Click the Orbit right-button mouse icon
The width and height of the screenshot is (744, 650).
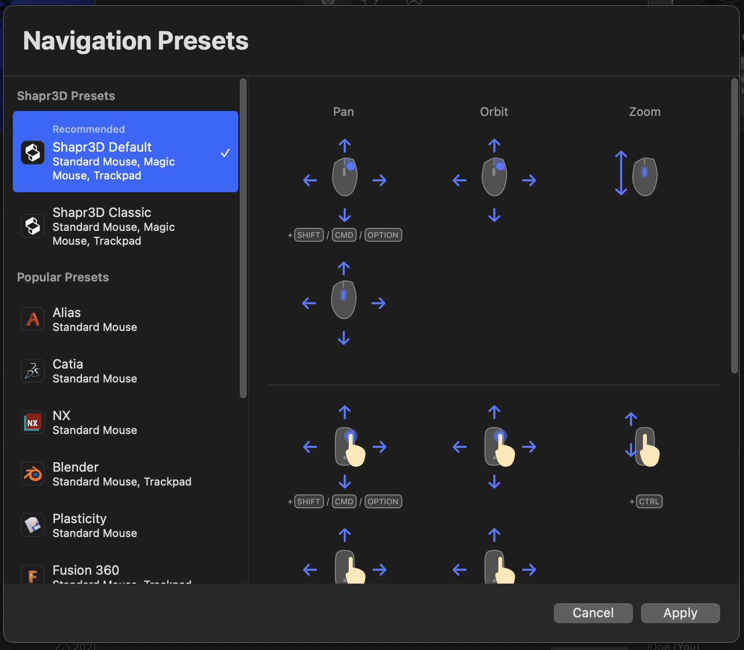[494, 177]
